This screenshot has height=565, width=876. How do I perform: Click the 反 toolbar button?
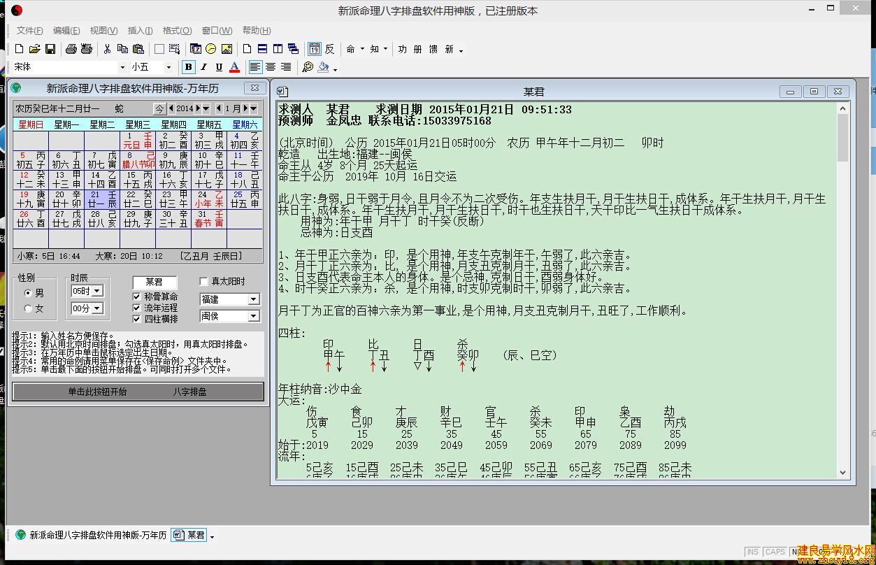pos(330,49)
